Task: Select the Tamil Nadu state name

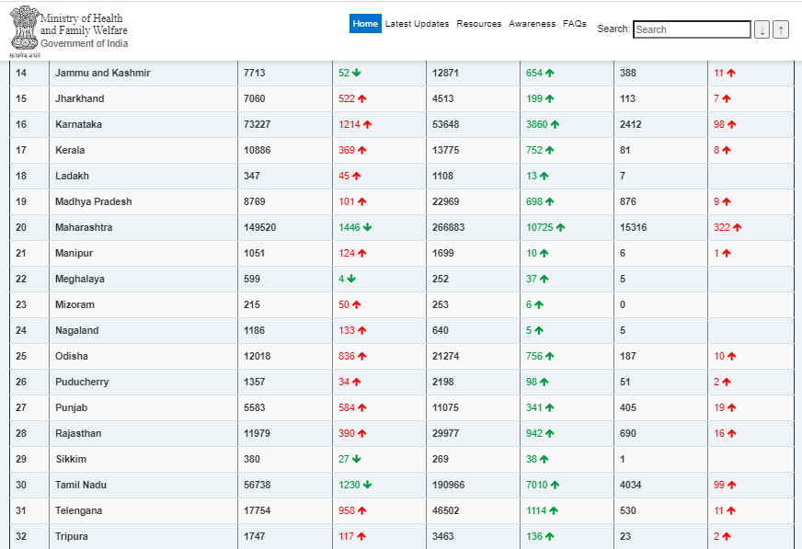Action: (x=81, y=485)
